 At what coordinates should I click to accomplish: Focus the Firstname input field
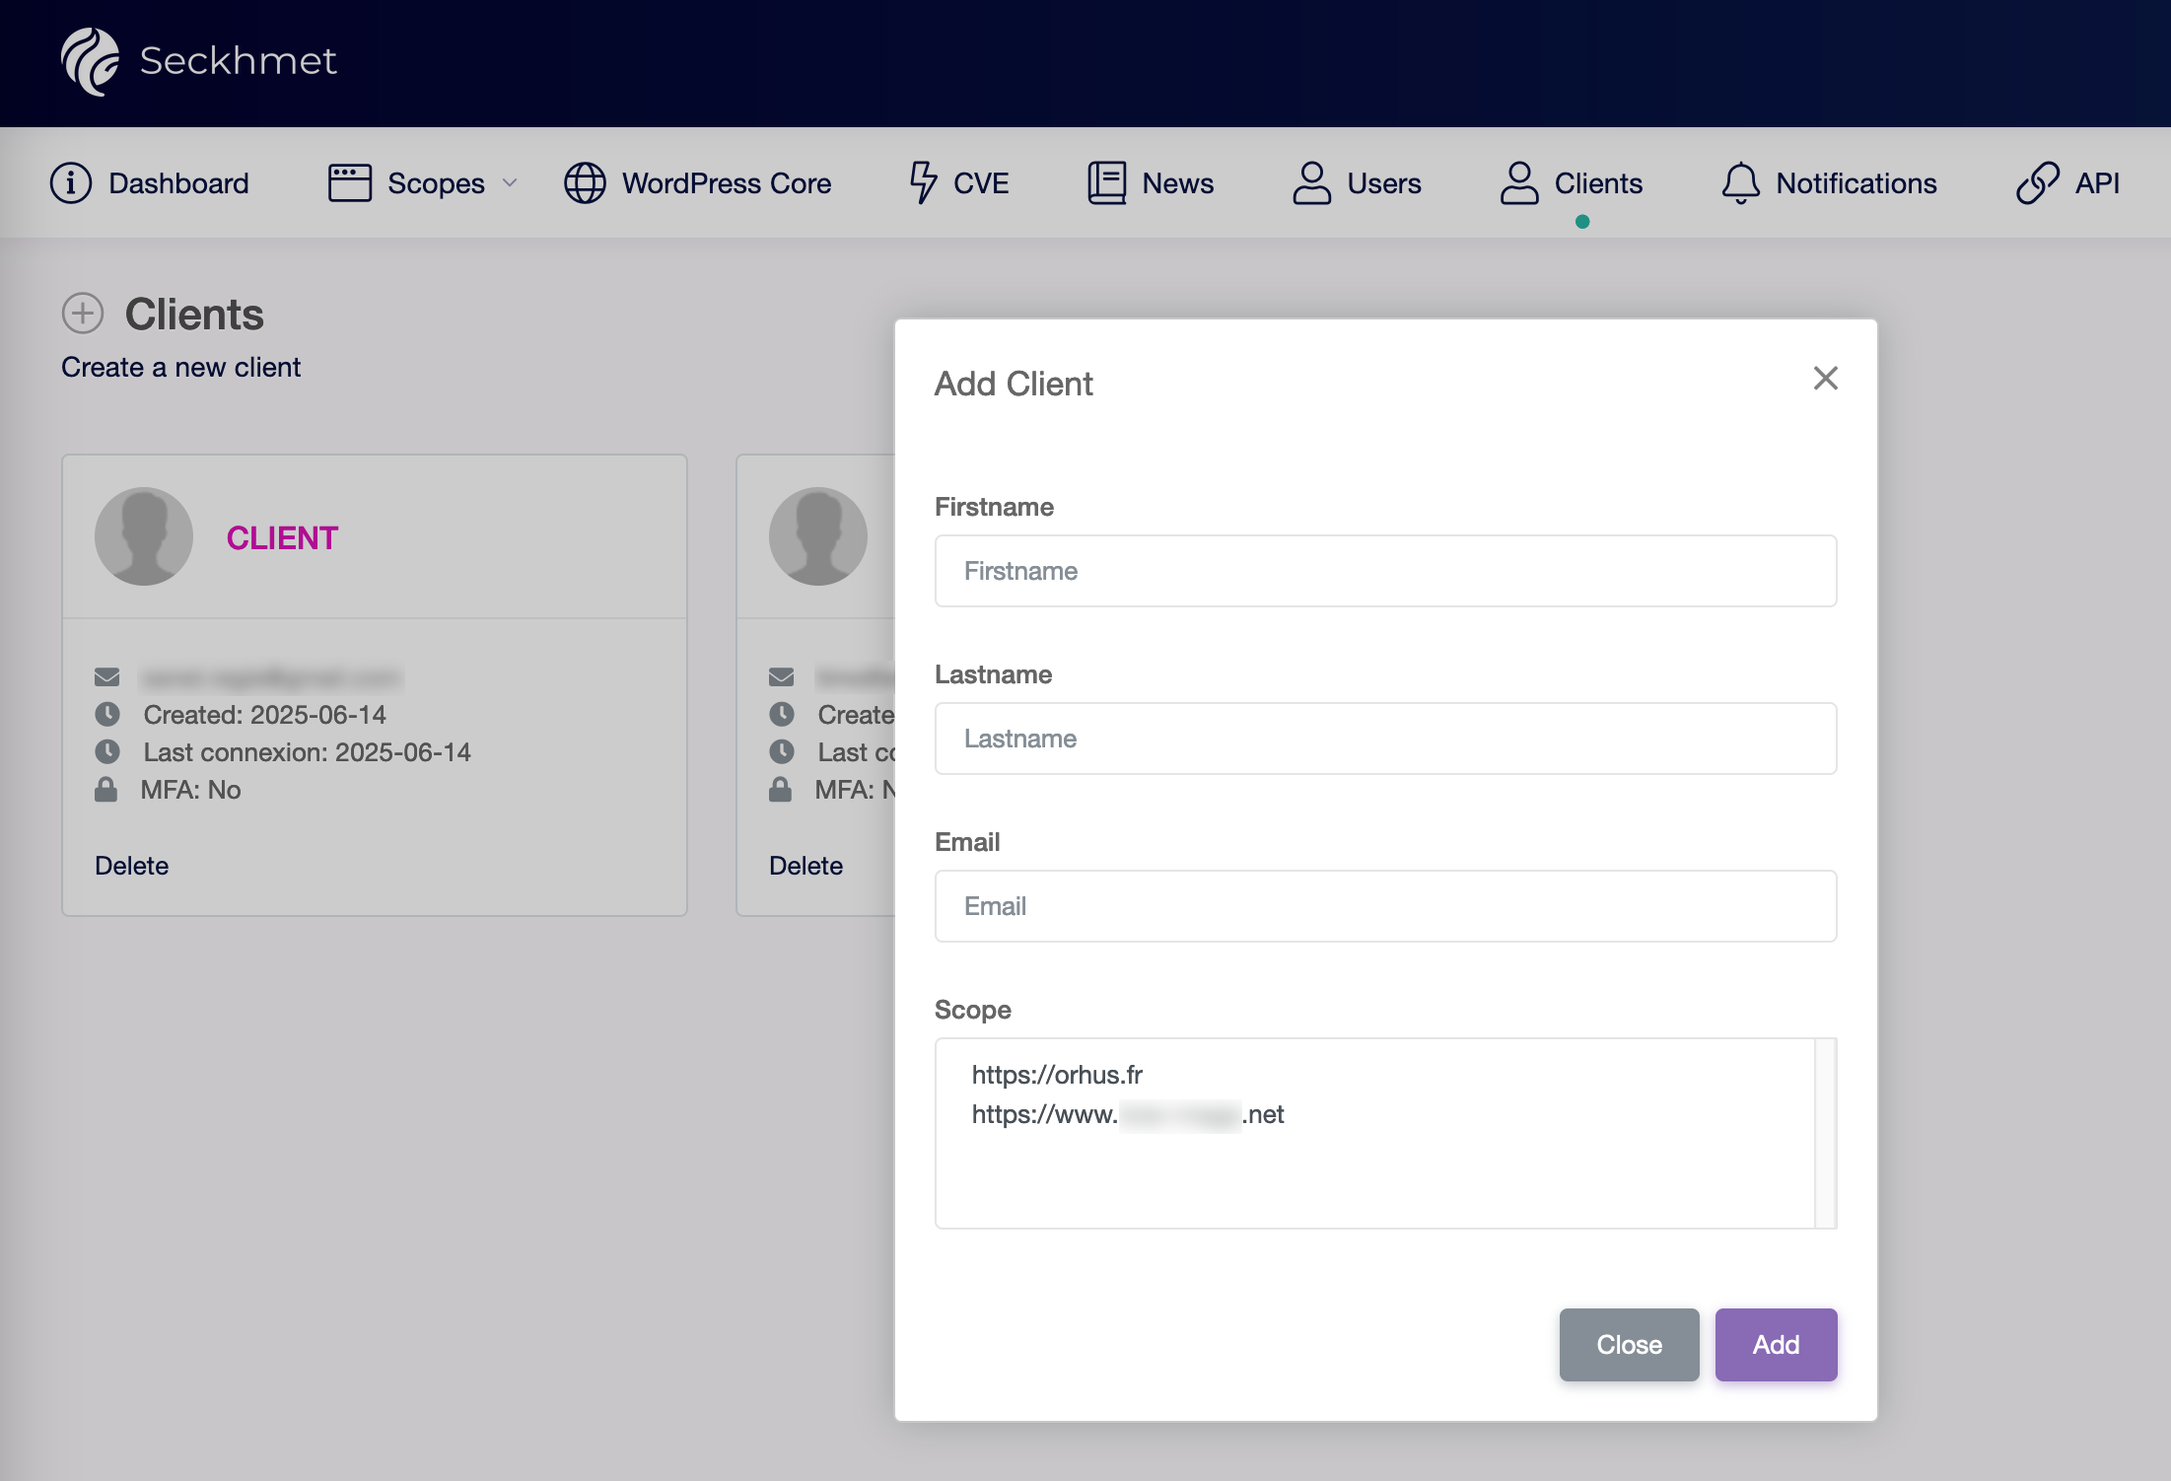point(1385,571)
